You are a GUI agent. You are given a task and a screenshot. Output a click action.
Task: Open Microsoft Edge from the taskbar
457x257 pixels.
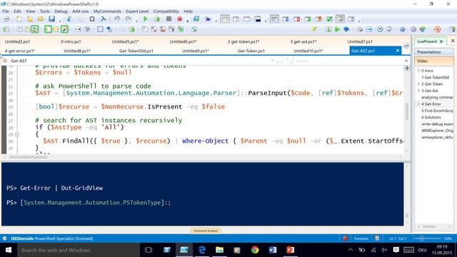coord(201,250)
